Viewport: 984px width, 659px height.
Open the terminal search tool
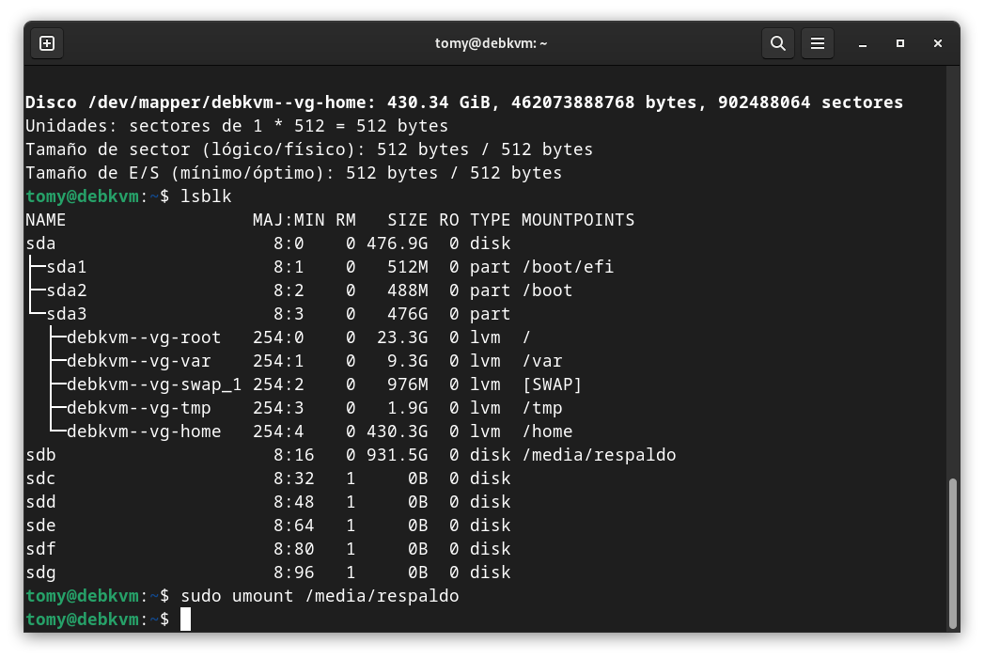(777, 43)
